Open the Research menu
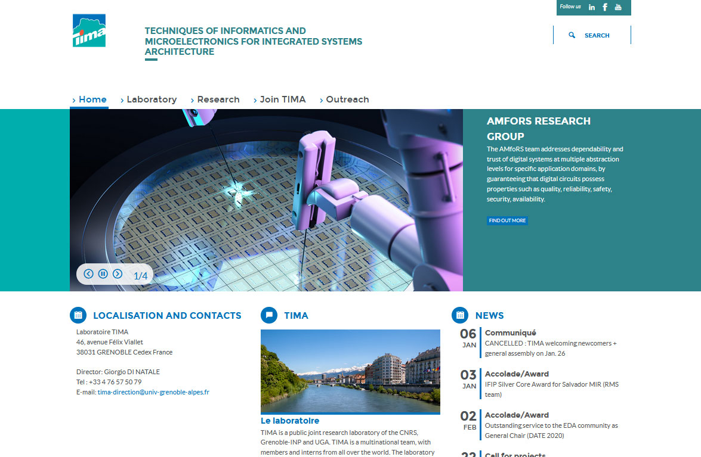The image size is (701, 457). [x=215, y=100]
